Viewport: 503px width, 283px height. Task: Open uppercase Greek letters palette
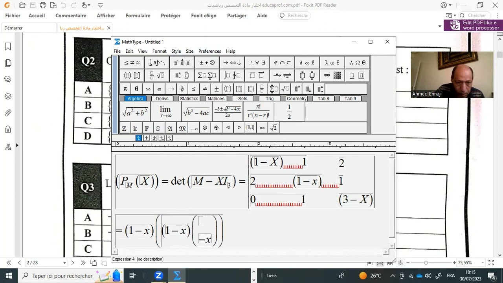coord(358,62)
